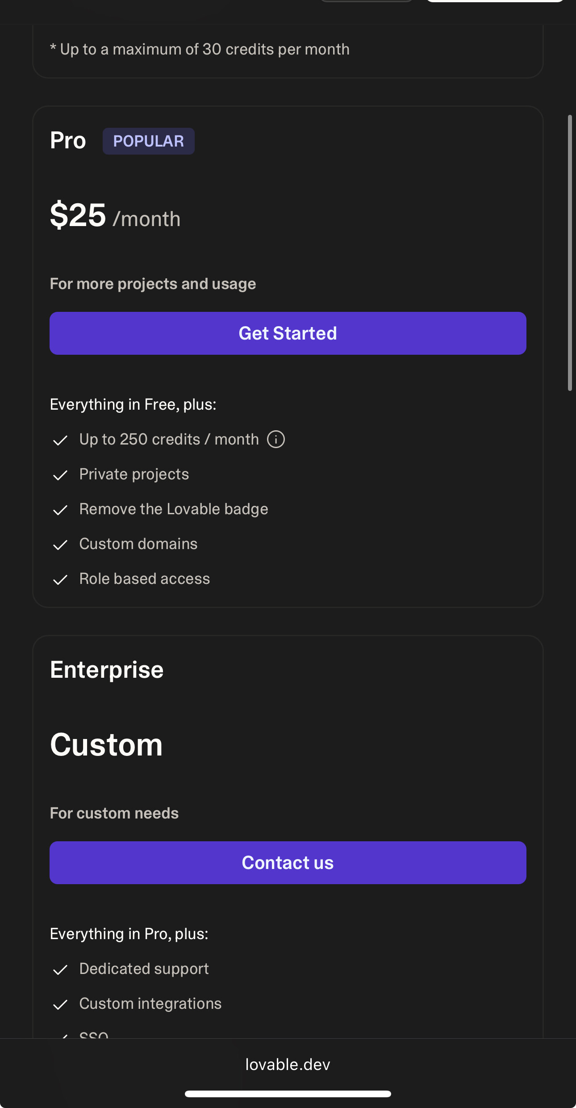Screen dimensions: 576x1108
Task: Click the Contact us button for Enterprise
Action: tap(288, 863)
